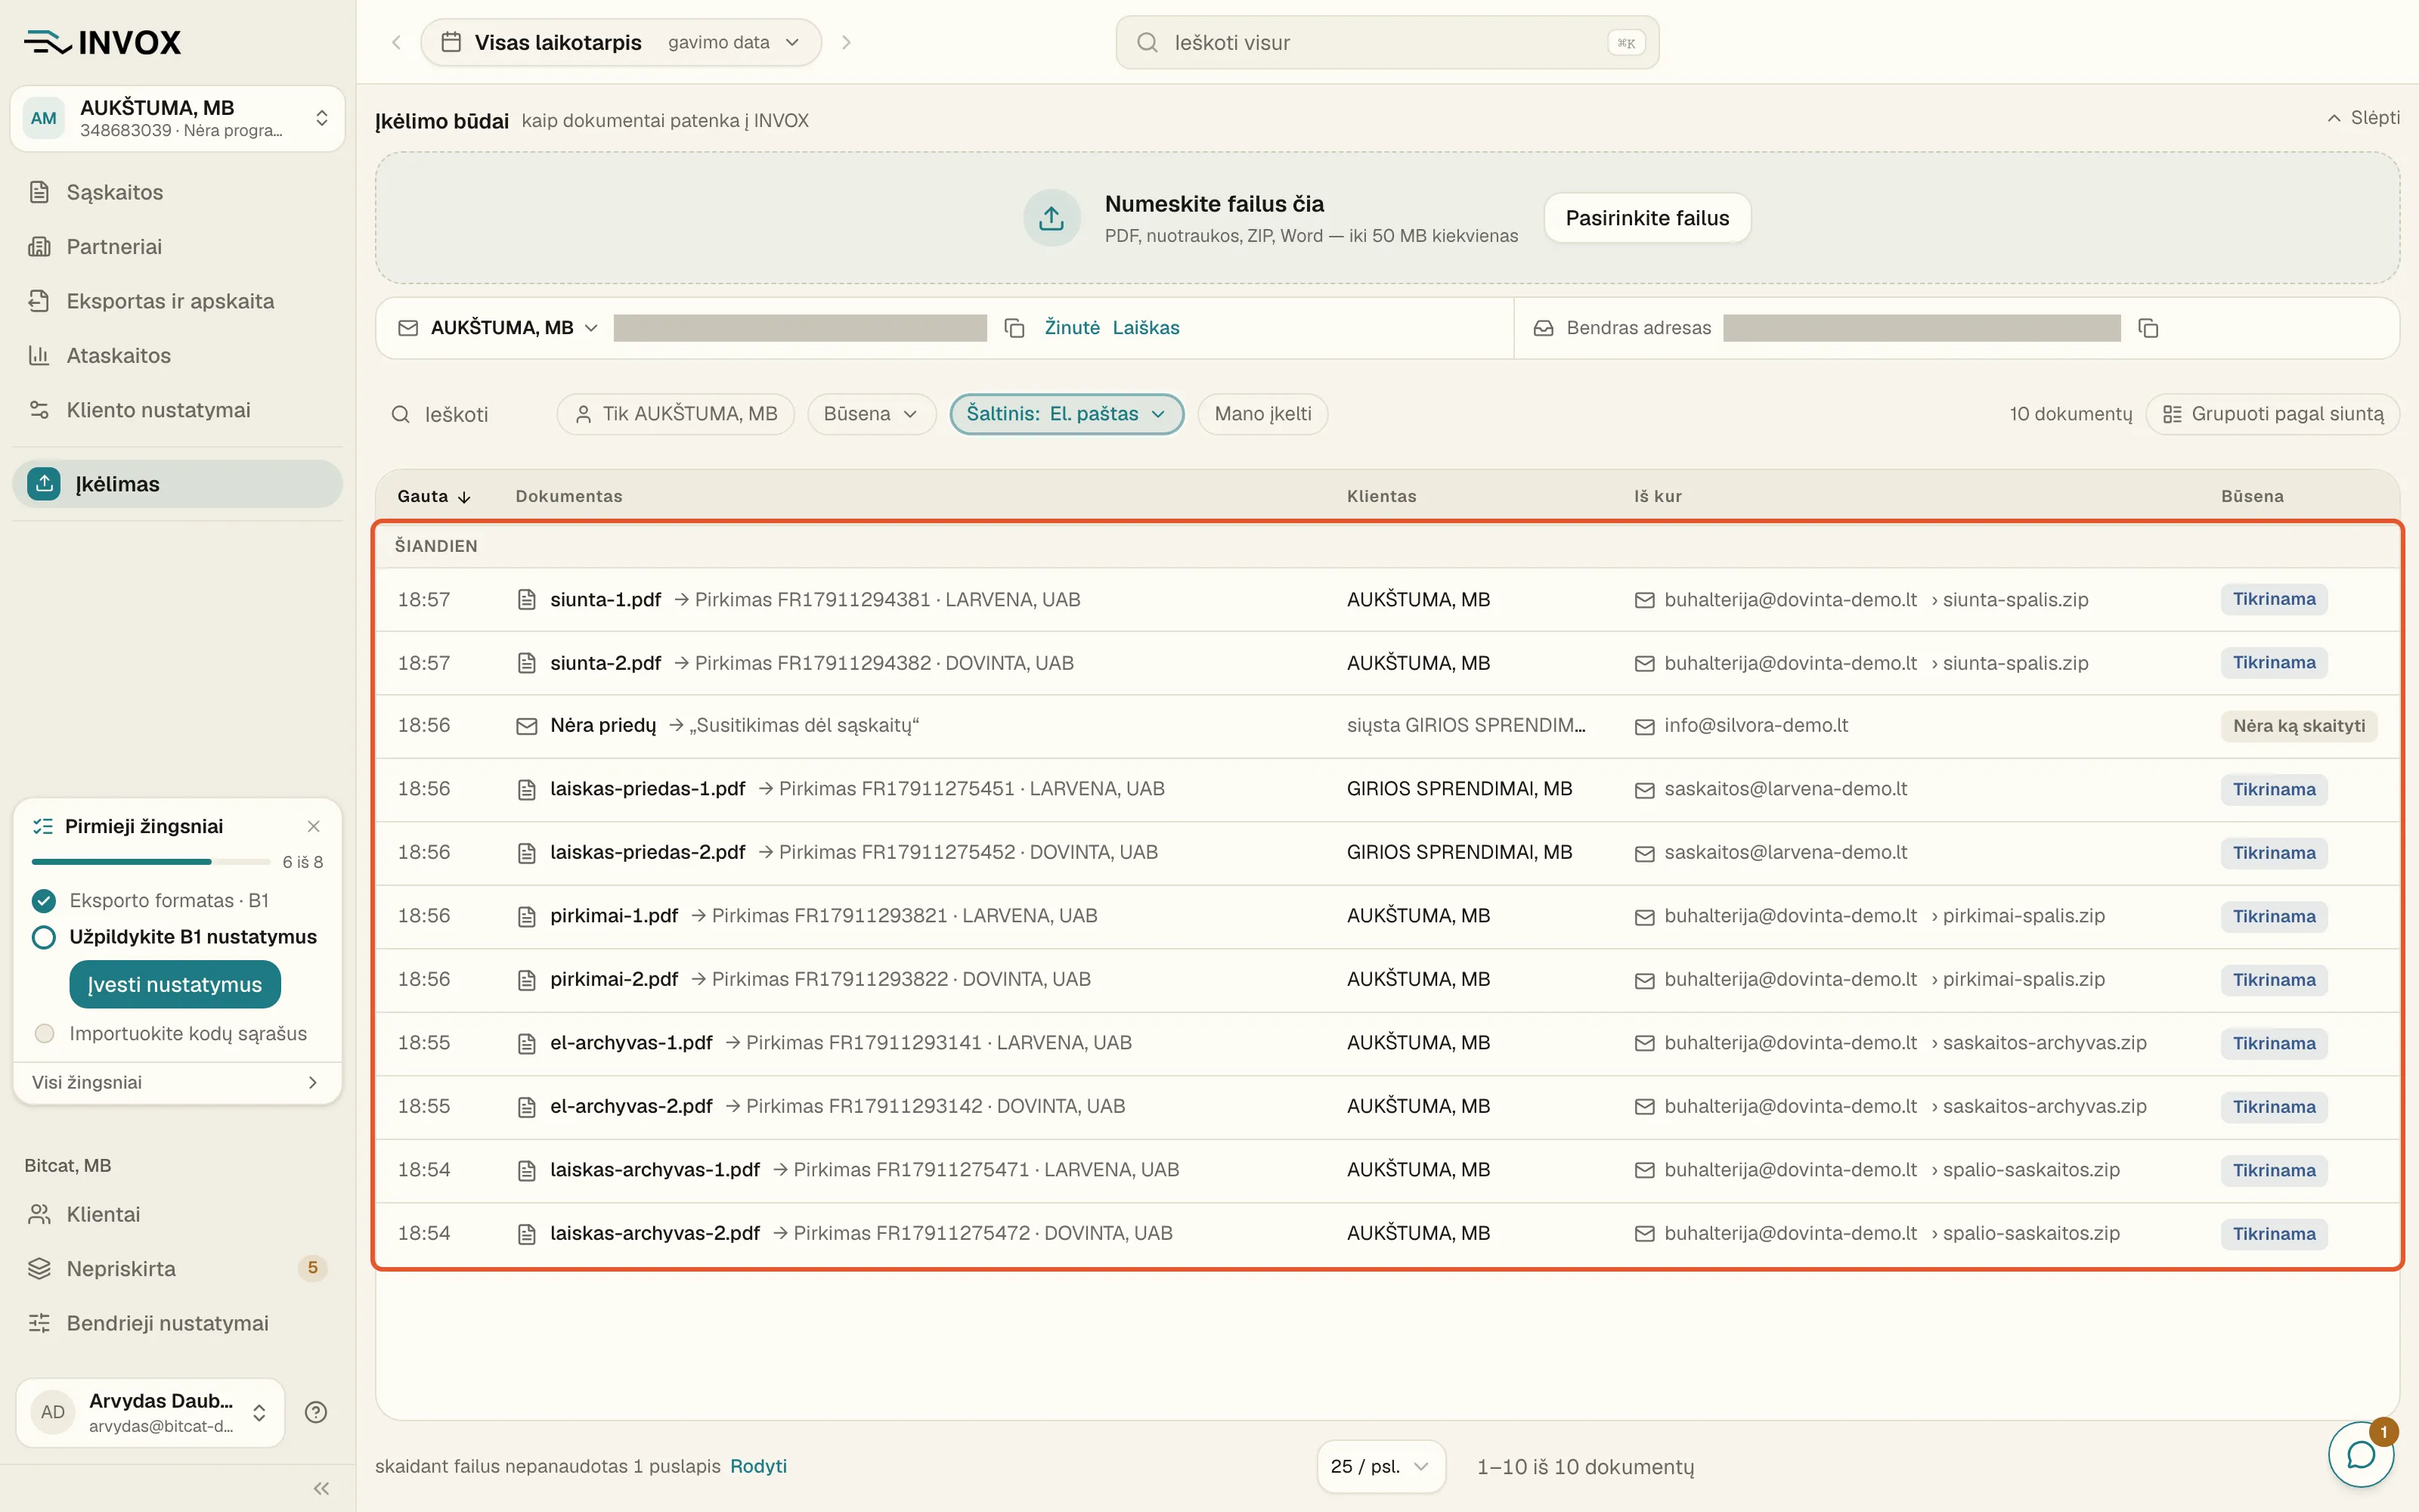Close the Pirmieji žingsniai panel
The width and height of the screenshot is (2419, 1512).
point(314,826)
